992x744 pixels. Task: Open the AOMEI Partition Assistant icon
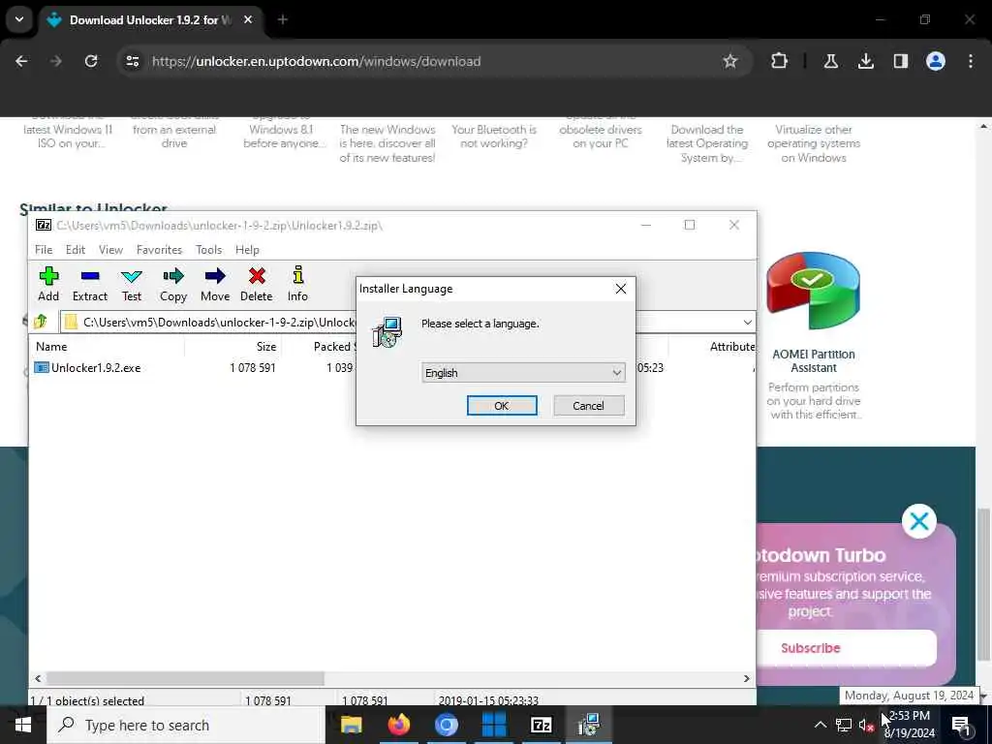(x=813, y=291)
